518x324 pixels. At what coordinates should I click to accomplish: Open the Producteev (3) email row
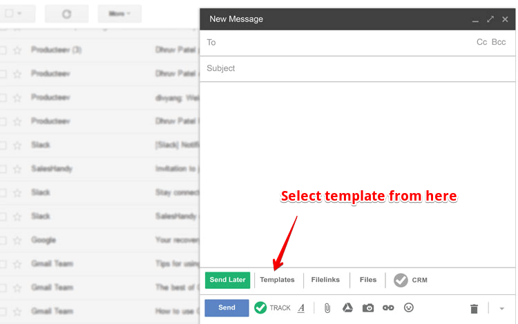(99, 50)
